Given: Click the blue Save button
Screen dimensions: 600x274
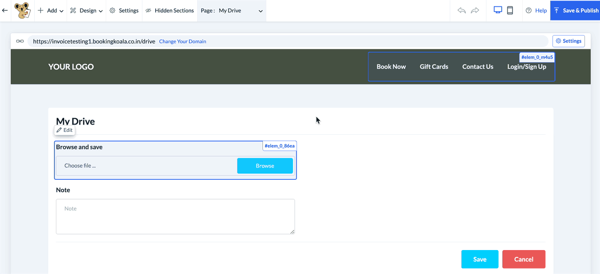Looking at the screenshot, I should click(x=480, y=259).
